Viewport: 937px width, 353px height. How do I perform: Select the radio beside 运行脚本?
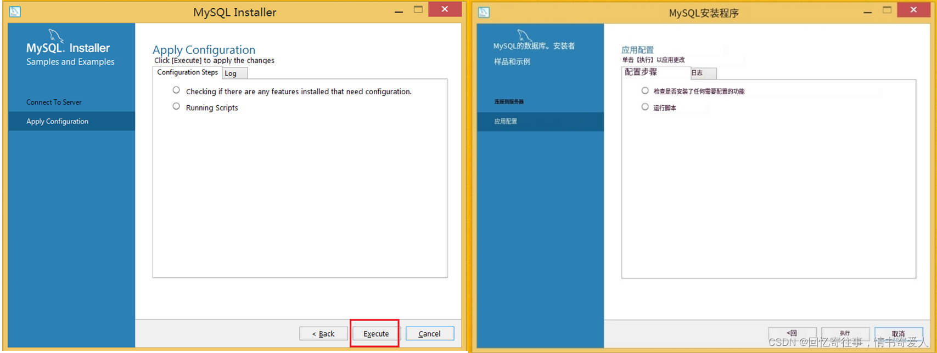(x=645, y=107)
